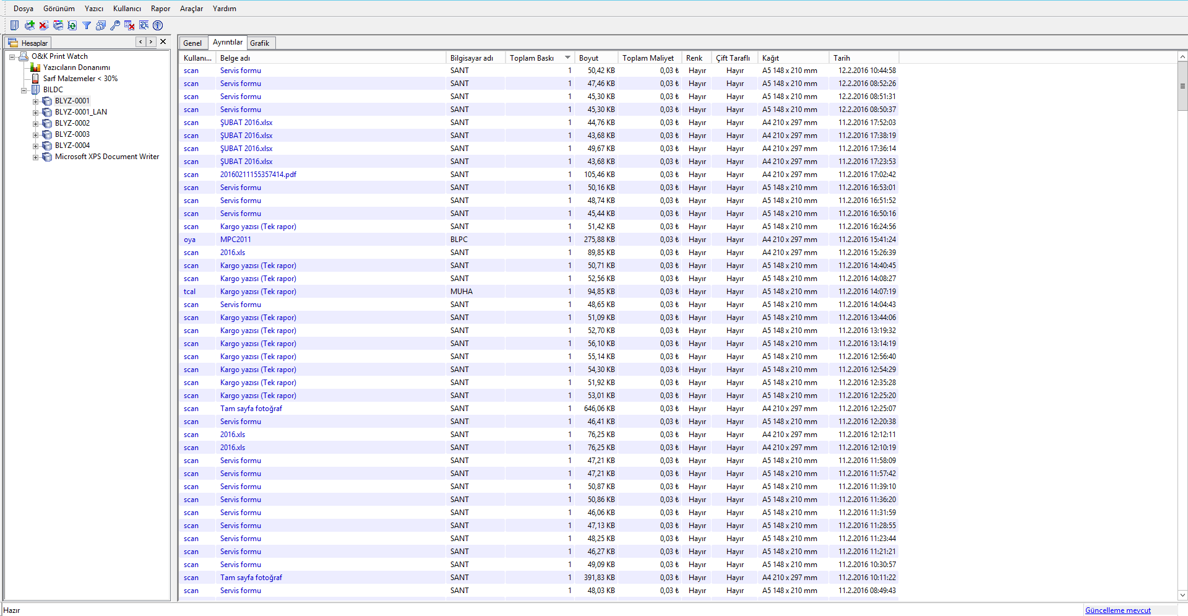Click the first toolbar icon (panel/book)

coord(14,25)
